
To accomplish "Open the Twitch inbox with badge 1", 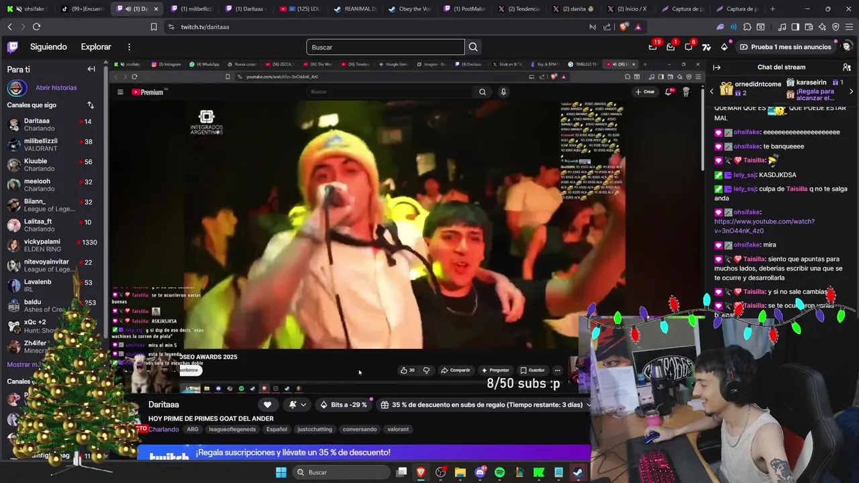I will (x=670, y=47).
